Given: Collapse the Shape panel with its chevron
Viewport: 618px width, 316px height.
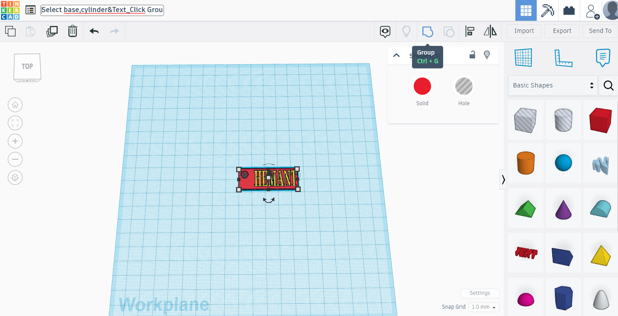Looking at the screenshot, I should (396, 55).
